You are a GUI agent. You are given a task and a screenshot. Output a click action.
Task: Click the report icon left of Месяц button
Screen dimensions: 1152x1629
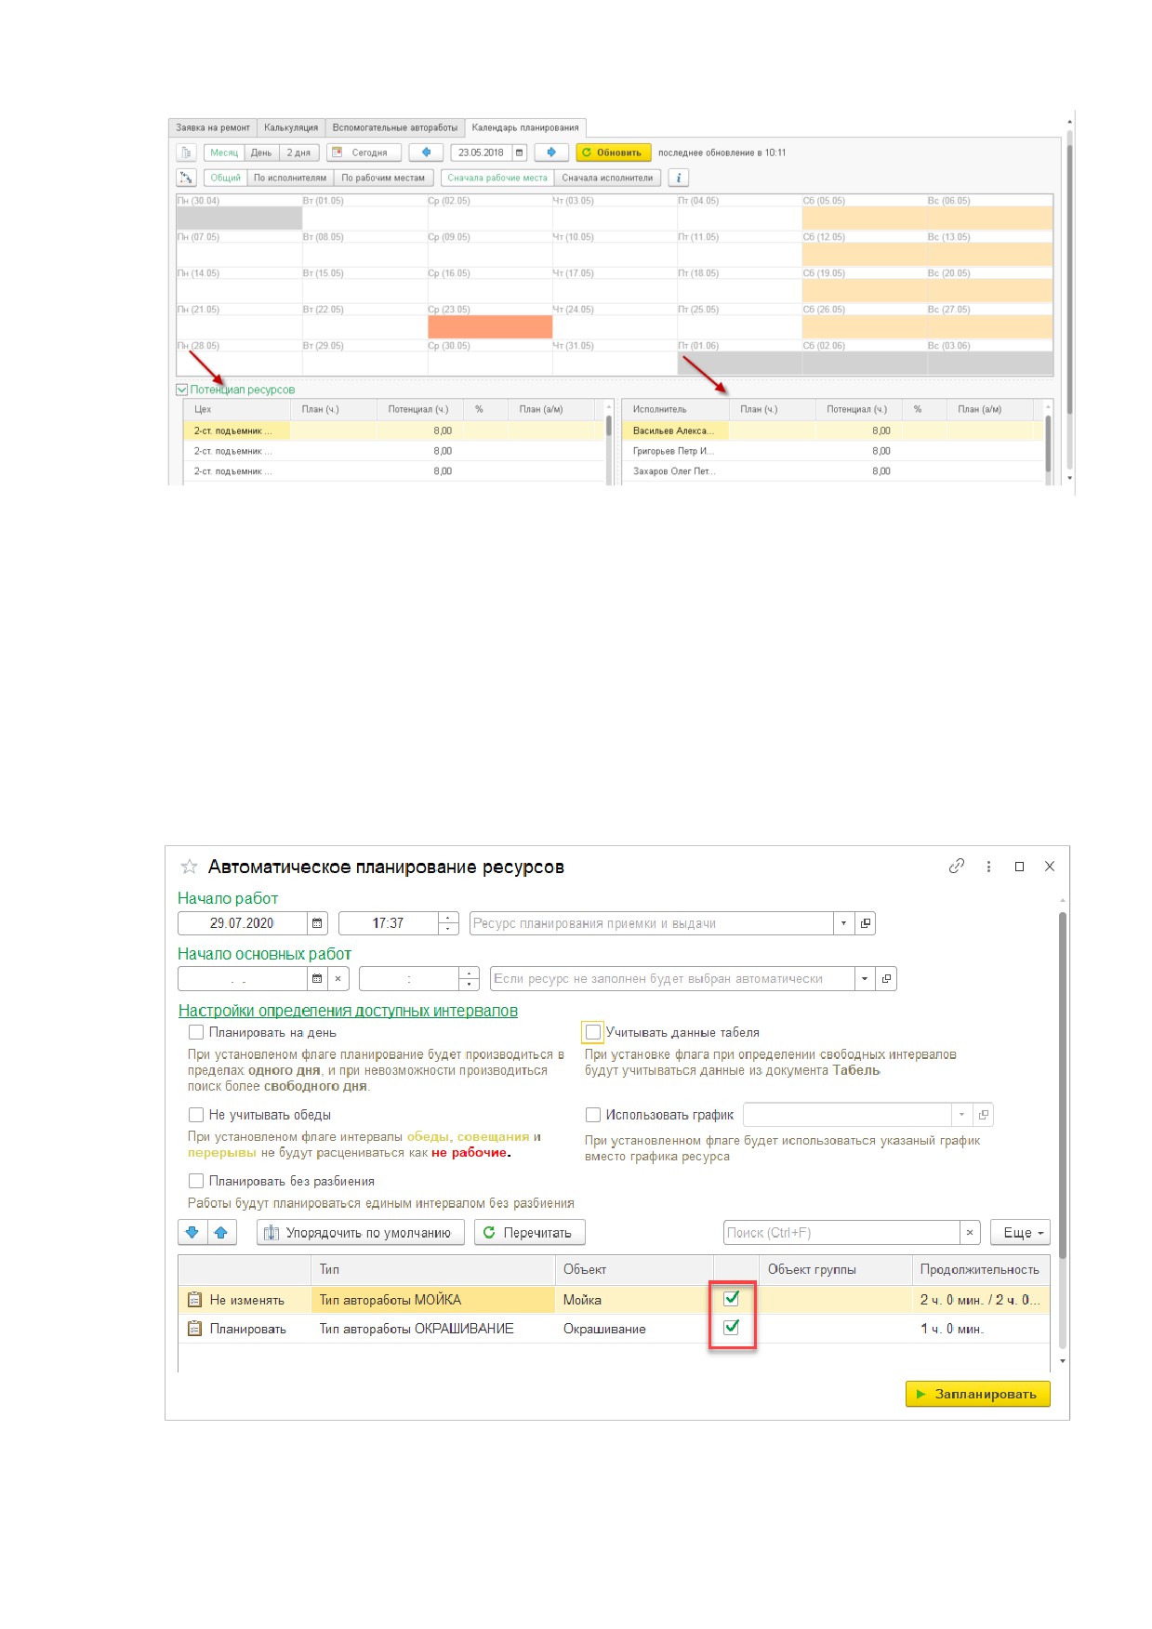[x=186, y=152]
